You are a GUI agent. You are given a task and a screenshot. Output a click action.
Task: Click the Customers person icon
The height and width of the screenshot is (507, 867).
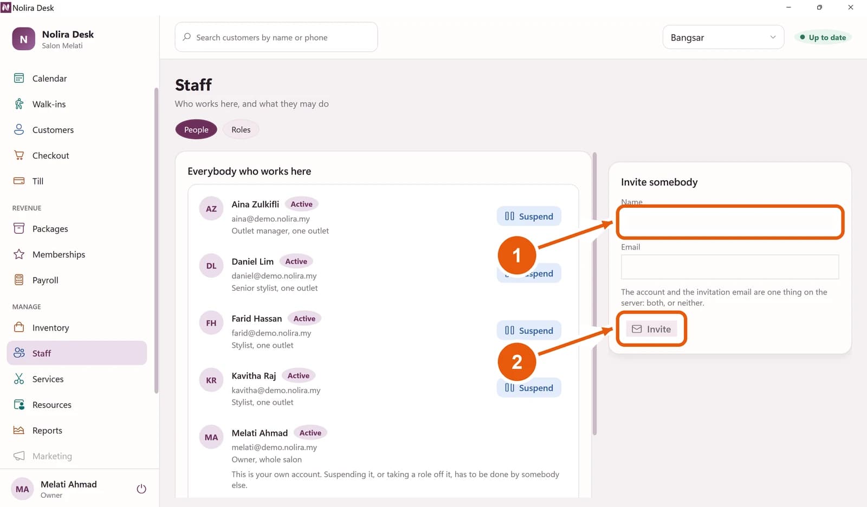(19, 130)
